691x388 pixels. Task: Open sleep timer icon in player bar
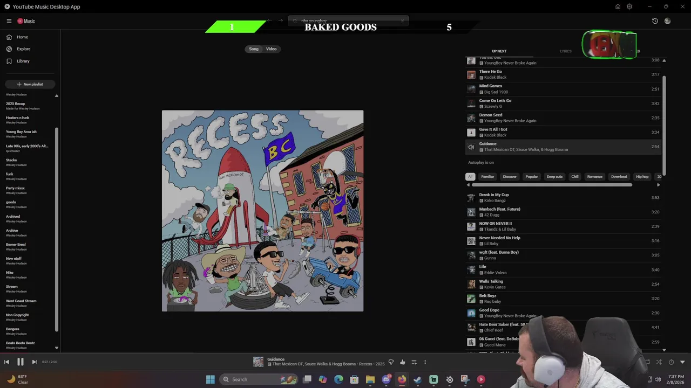click(671, 362)
